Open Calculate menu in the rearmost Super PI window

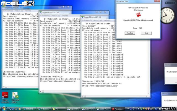pyautogui.click(x=8, y=11)
